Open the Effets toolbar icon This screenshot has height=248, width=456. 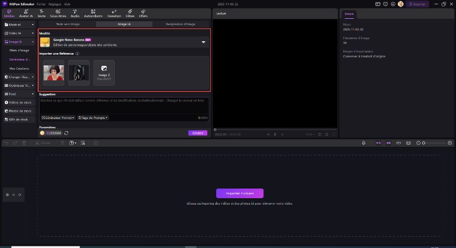143,13
